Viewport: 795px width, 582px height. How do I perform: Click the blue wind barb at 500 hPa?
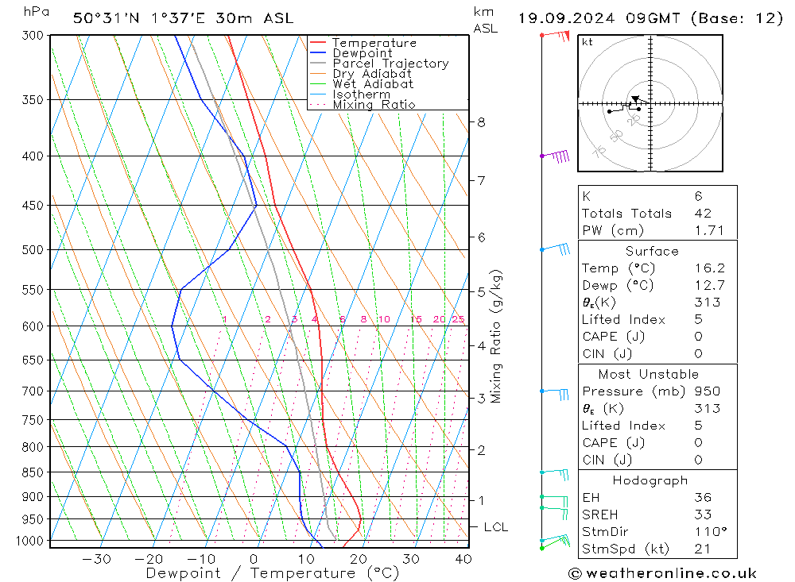tap(556, 249)
